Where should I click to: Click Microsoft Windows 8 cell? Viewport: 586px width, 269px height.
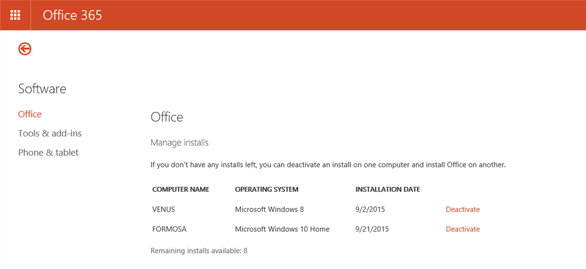tap(270, 209)
